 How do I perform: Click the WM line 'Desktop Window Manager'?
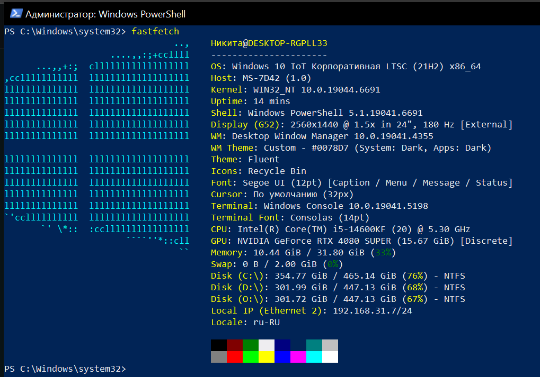pos(322,136)
